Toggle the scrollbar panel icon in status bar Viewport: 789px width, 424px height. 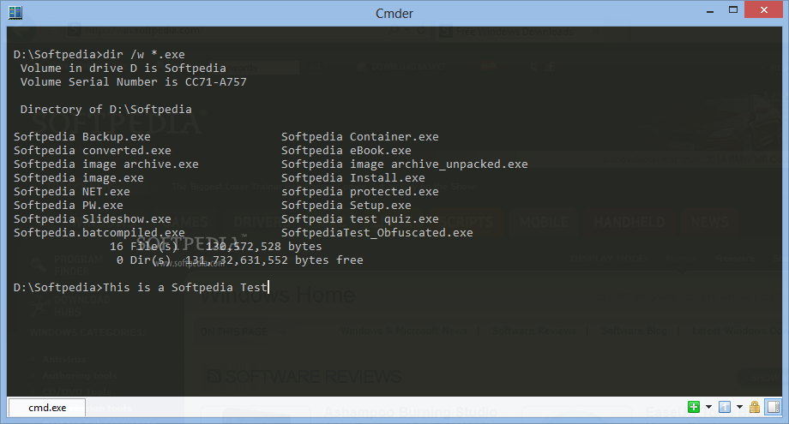click(774, 407)
